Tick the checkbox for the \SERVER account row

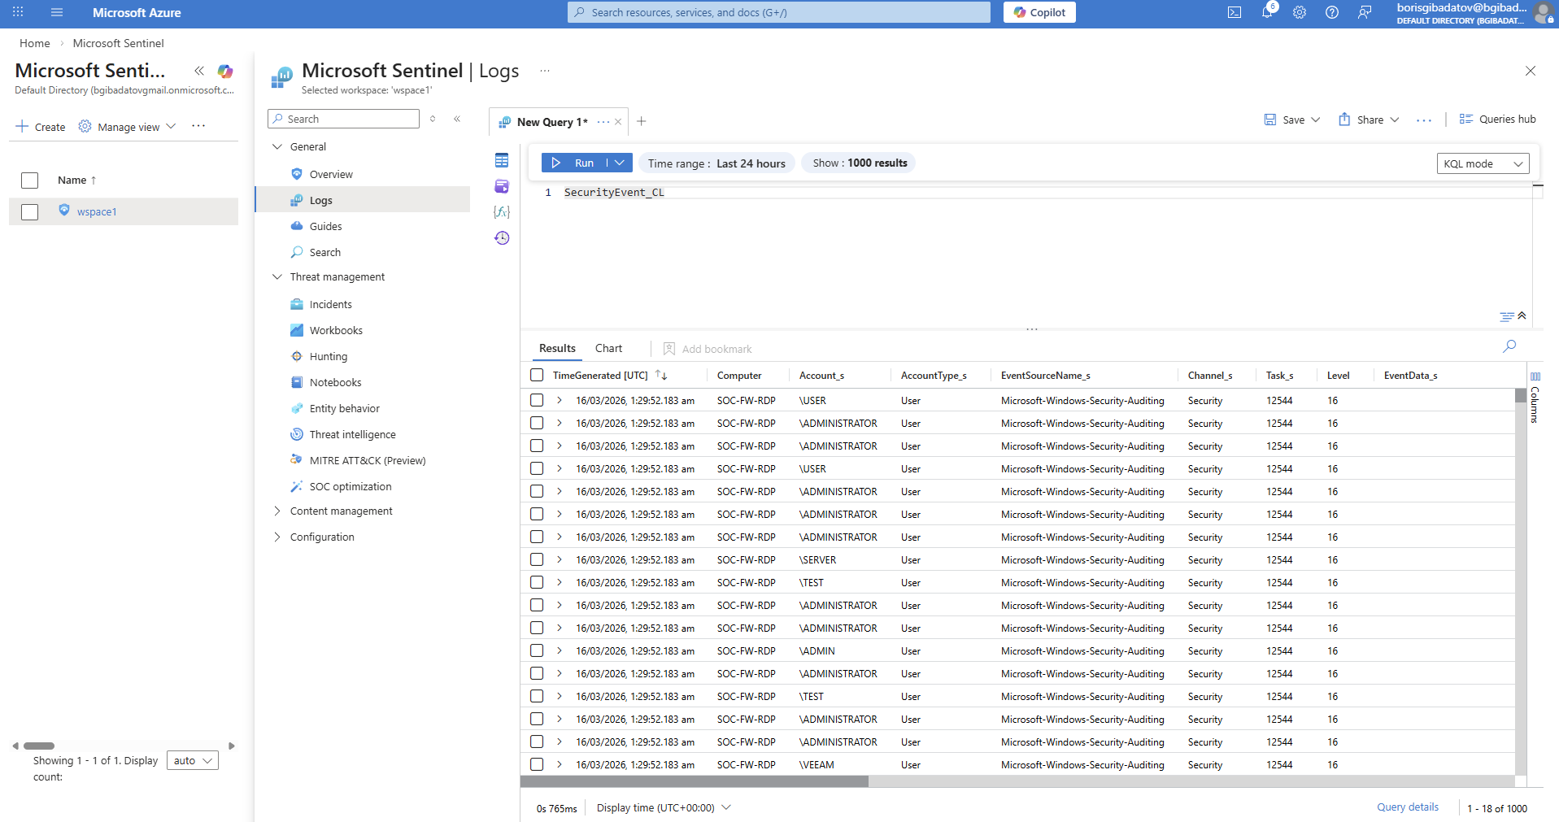coord(537,559)
